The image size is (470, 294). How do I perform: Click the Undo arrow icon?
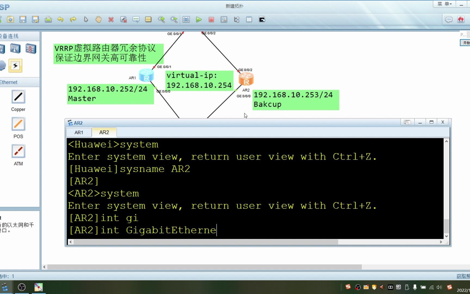60,19
